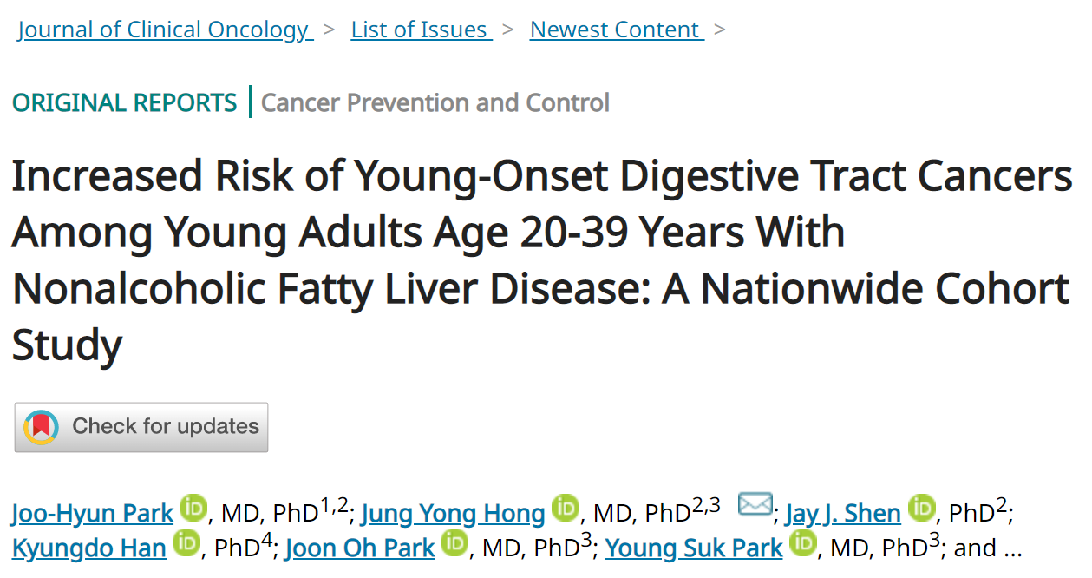Open Joon Oh Park's ORCID iD icon
Image resolution: width=1092 pixels, height=578 pixels.
(x=454, y=544)
